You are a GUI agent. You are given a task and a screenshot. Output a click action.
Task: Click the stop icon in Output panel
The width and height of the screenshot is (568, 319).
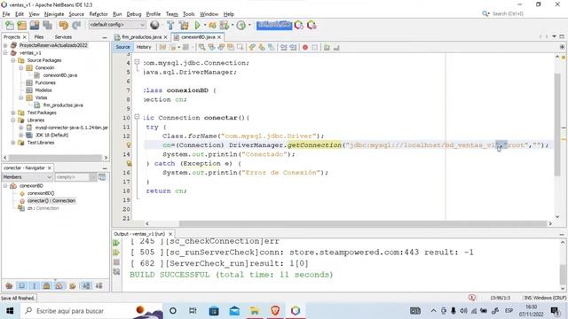[x=116, y=262]
